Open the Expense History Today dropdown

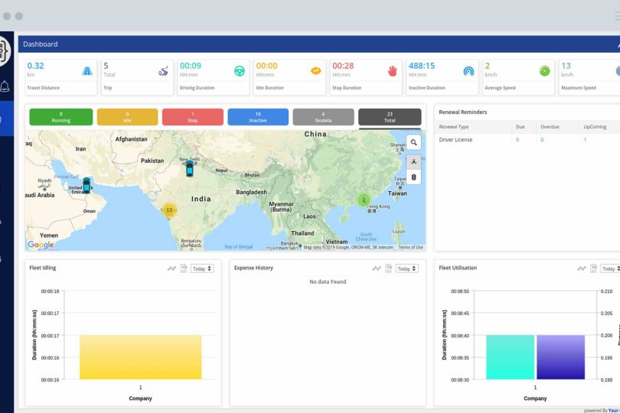pyautogui.click(x=406, y=268)
